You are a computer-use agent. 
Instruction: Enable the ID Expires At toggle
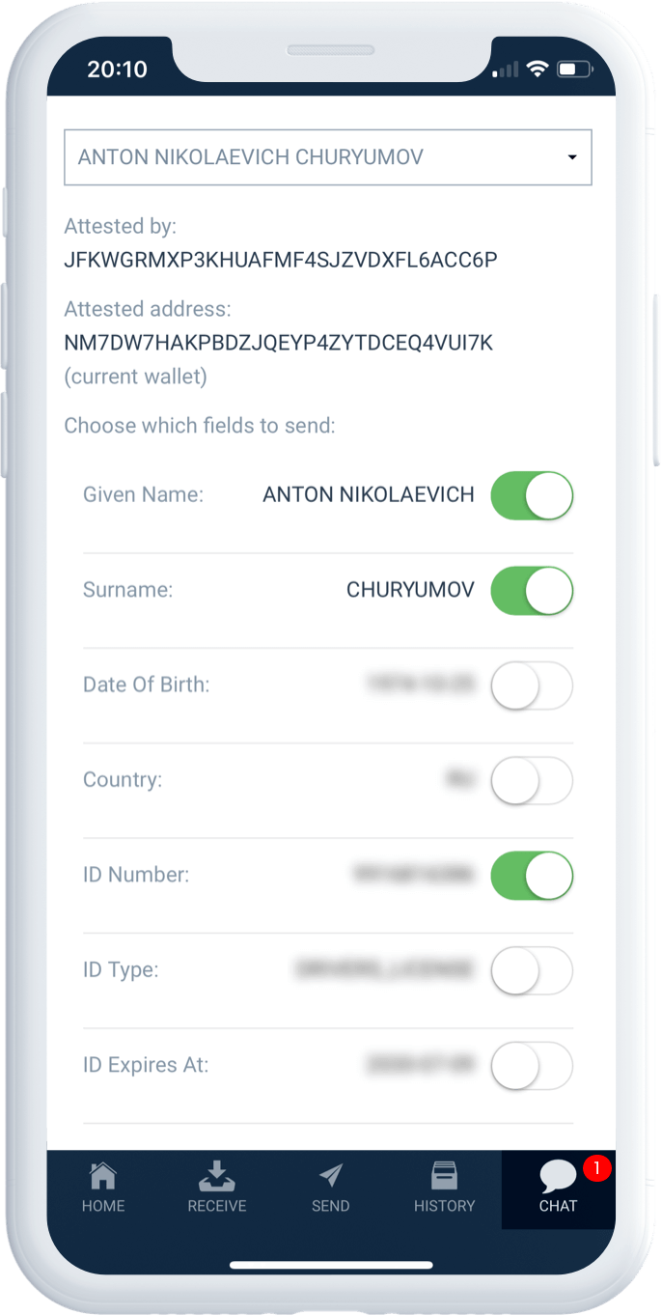[532, 1065]
